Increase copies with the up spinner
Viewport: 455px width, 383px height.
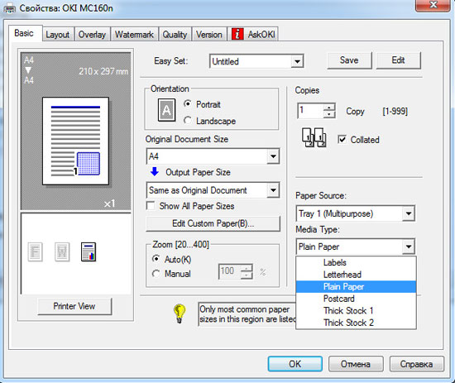click(329, 108)
